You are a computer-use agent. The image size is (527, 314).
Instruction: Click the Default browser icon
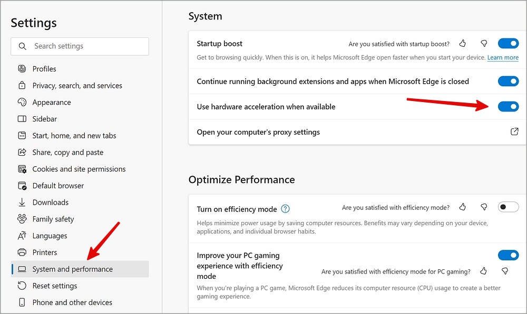[x=22, y=186]
